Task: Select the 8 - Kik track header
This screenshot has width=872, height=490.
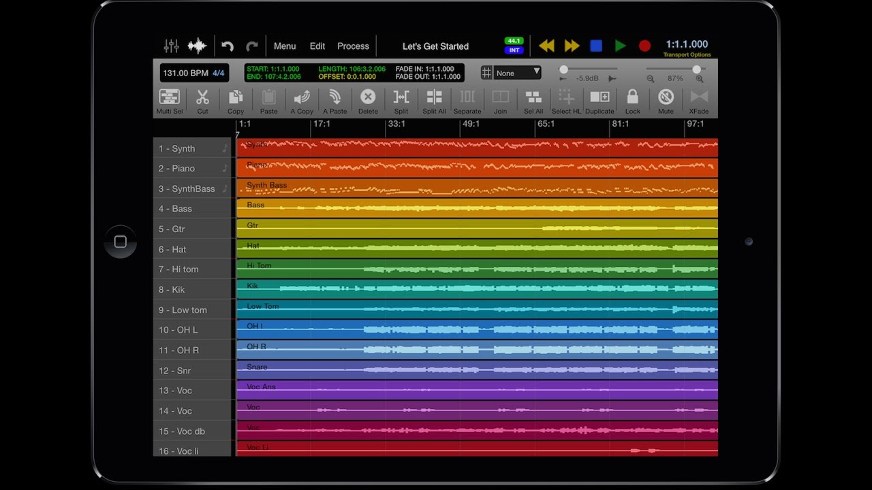Action: pos(193,289)
